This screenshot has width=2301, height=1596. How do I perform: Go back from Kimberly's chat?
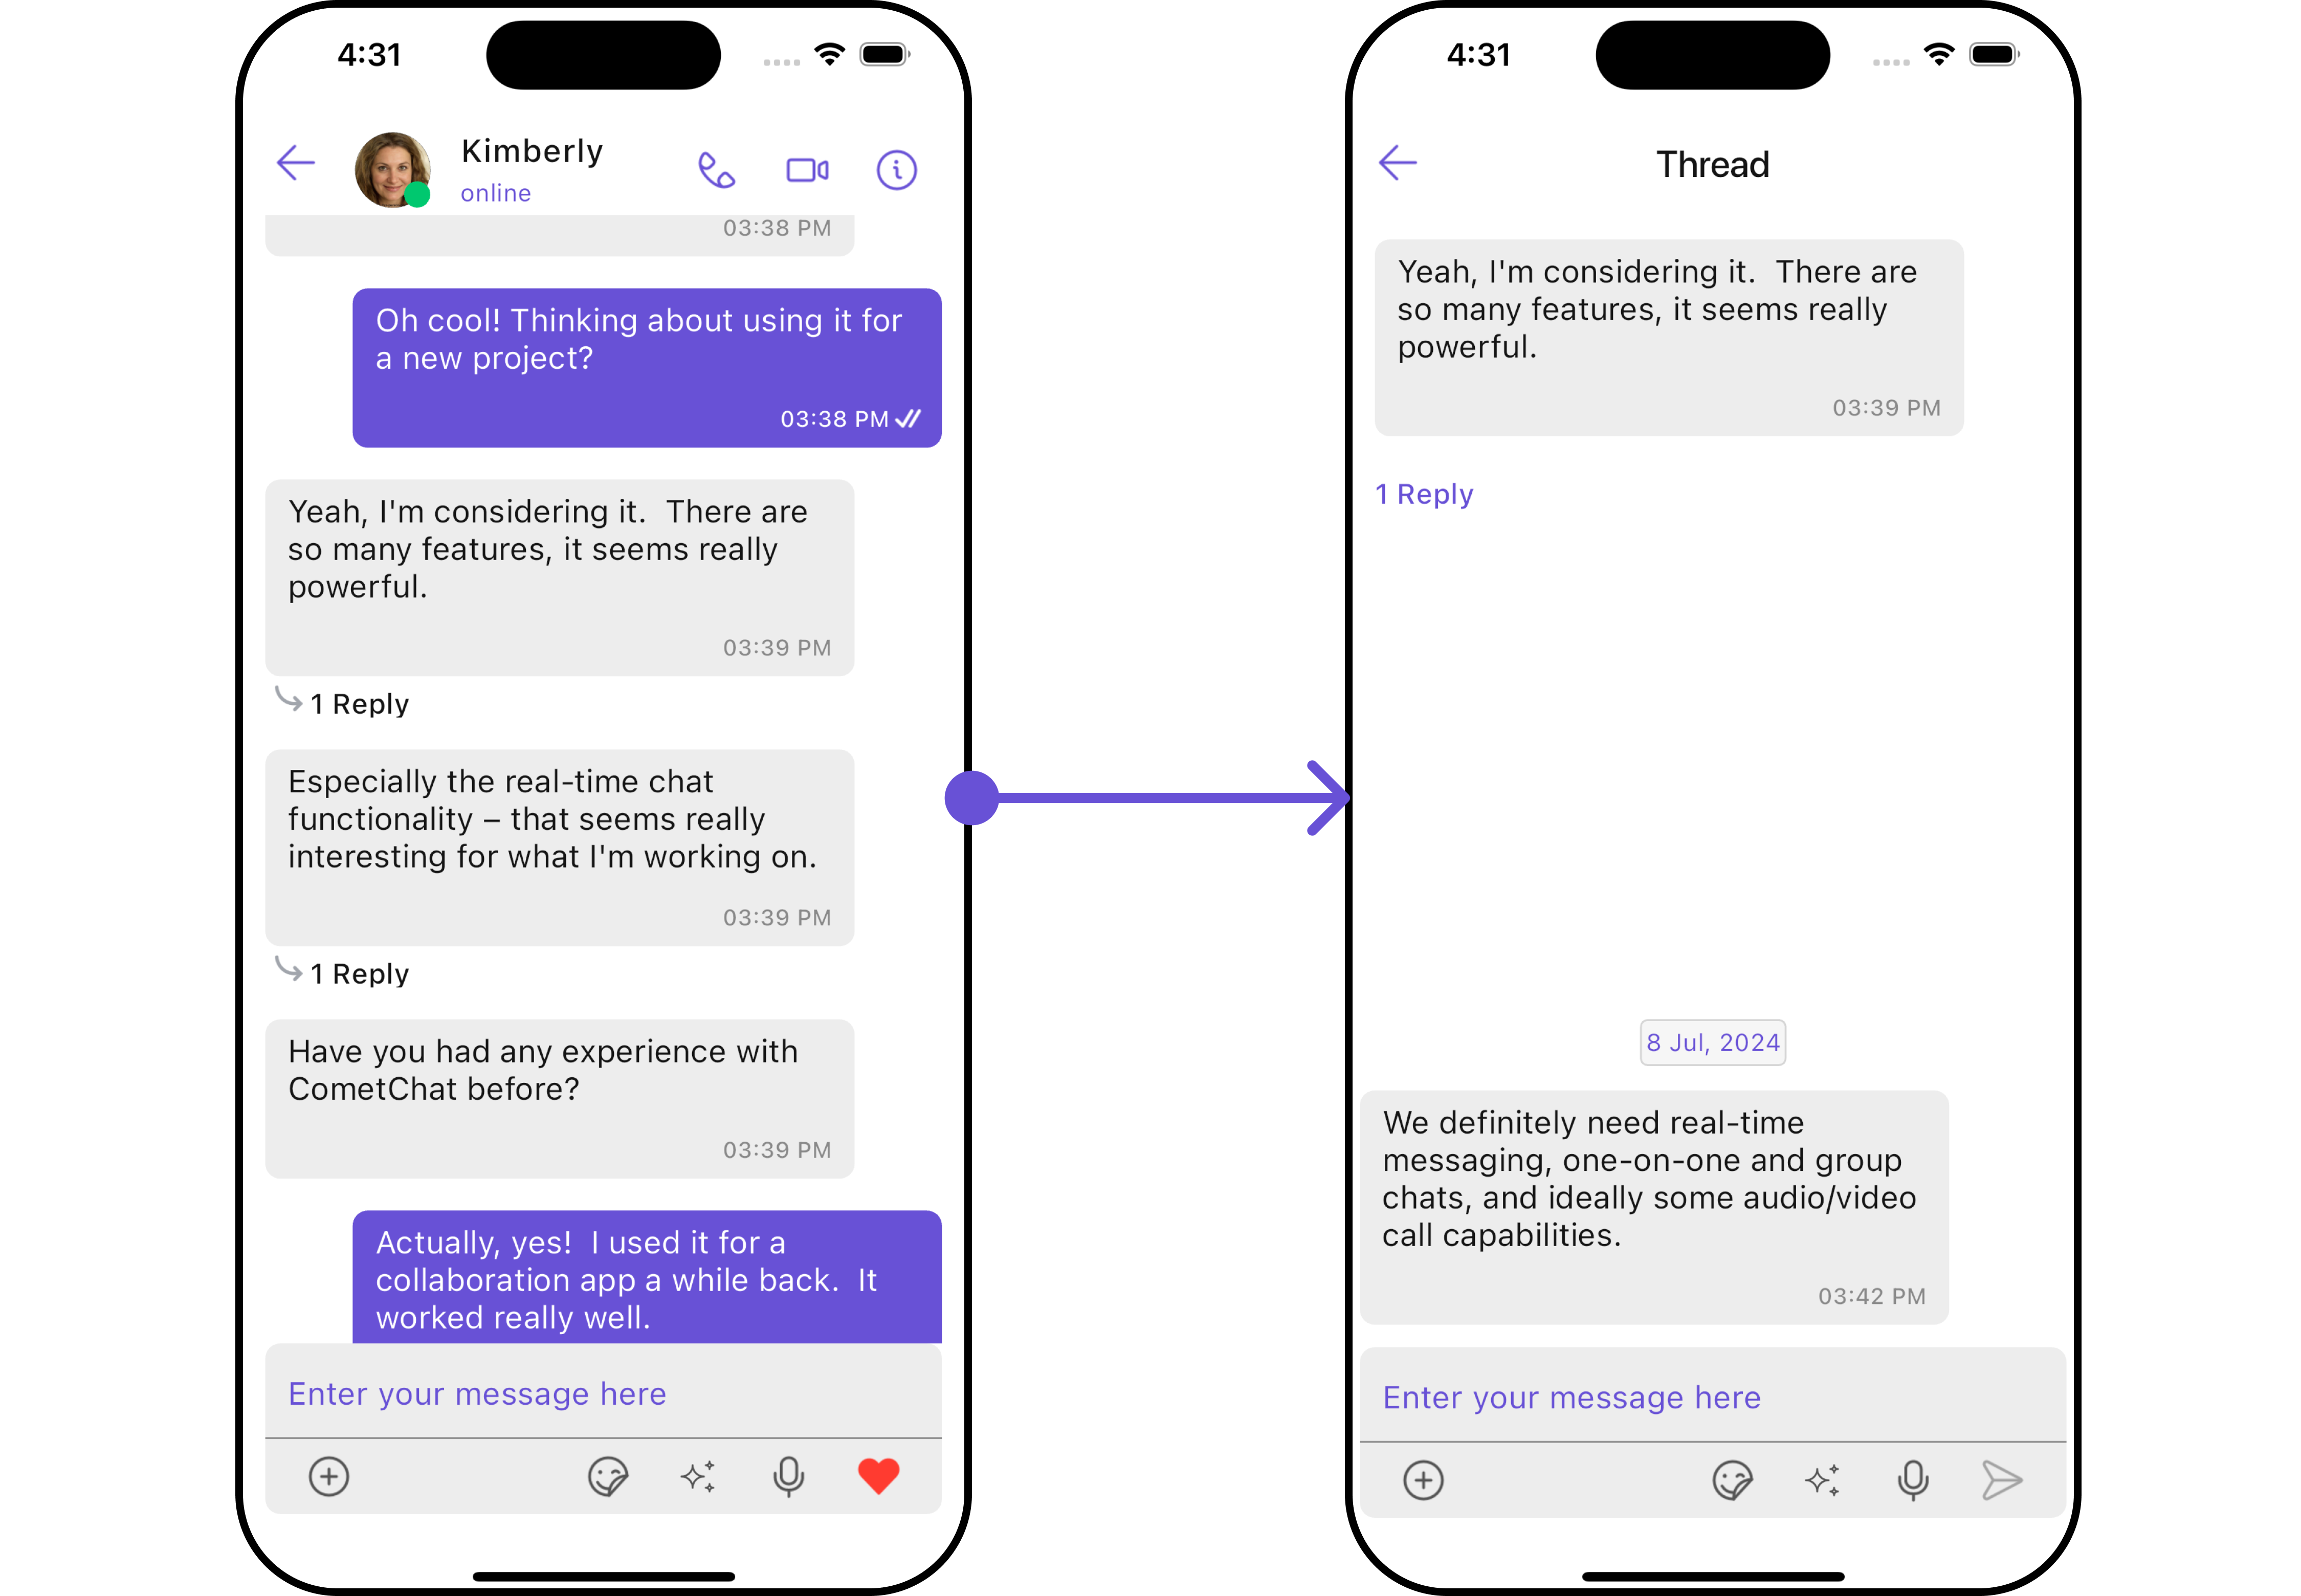[x=296, y=162]
